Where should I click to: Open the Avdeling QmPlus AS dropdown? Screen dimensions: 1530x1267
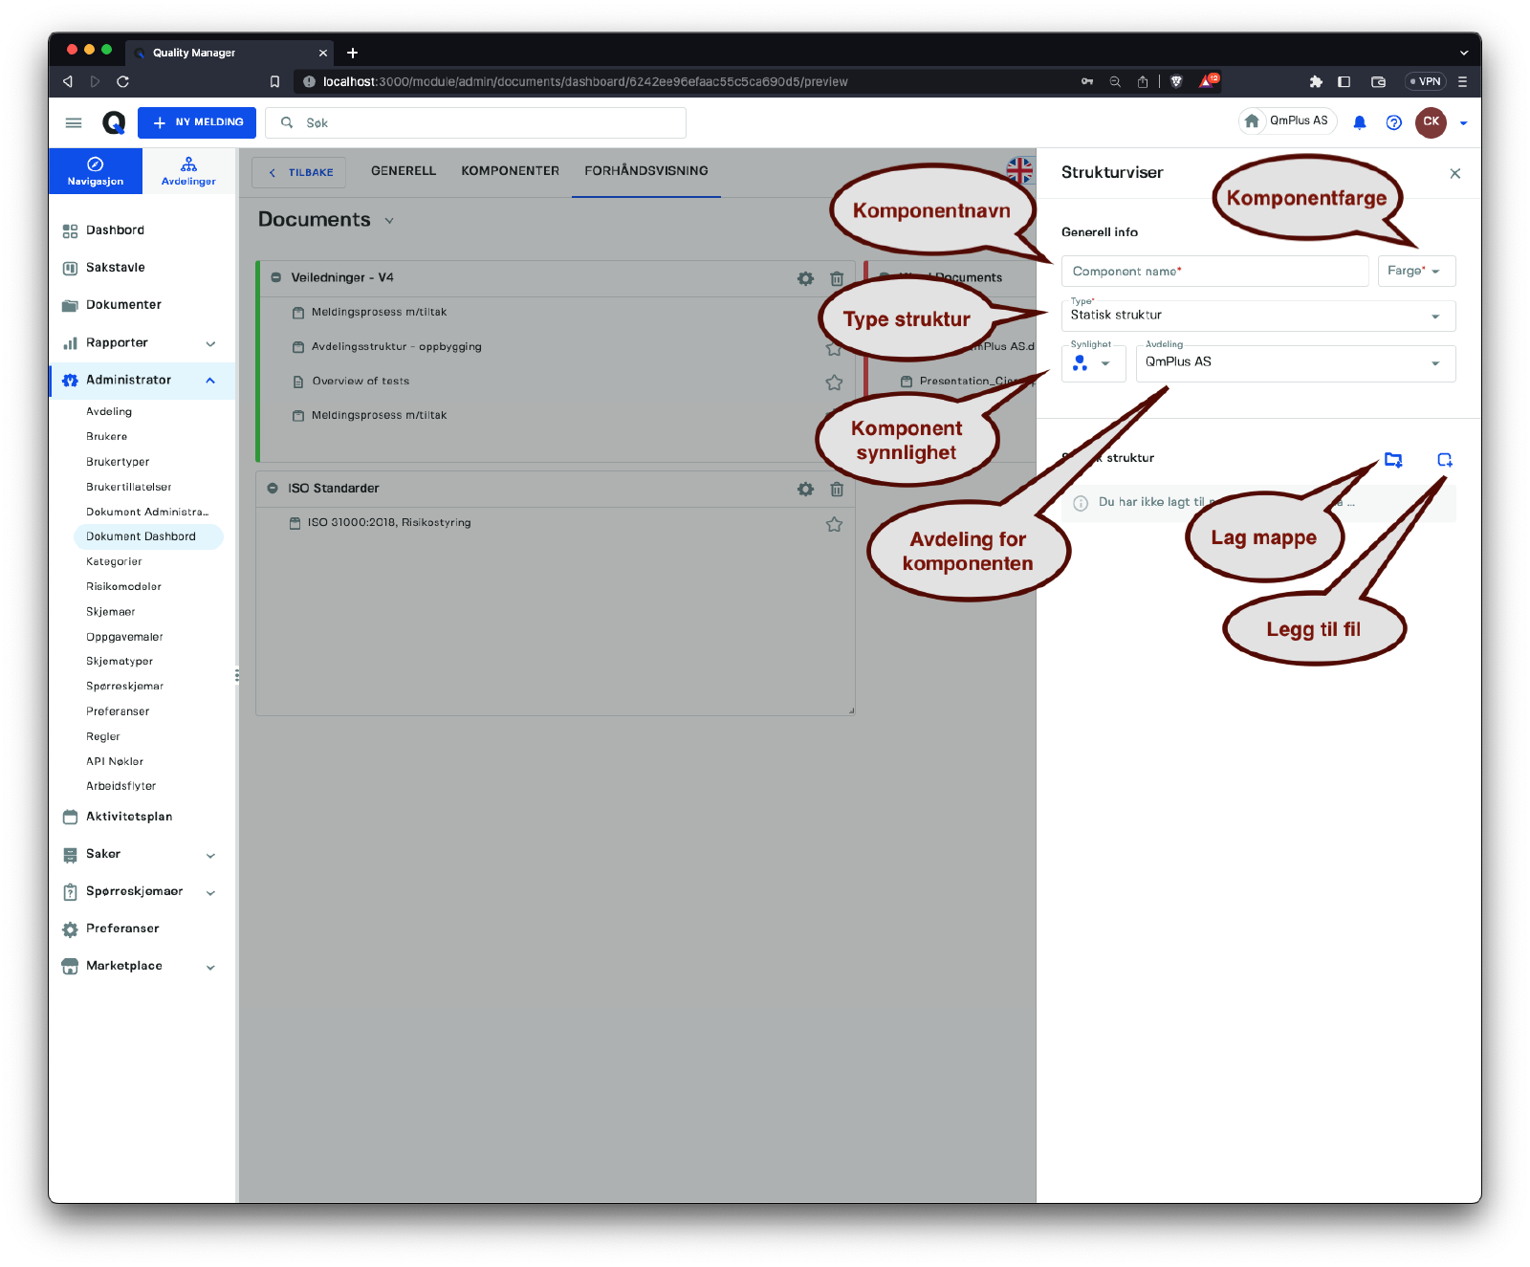point(1295,363)
